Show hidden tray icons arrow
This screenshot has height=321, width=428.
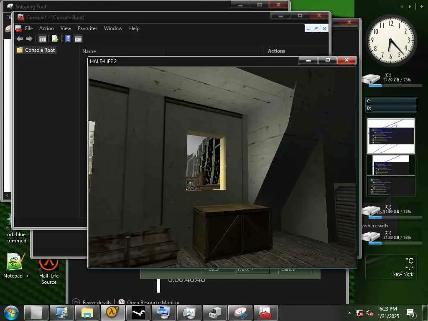pos(350,313)
